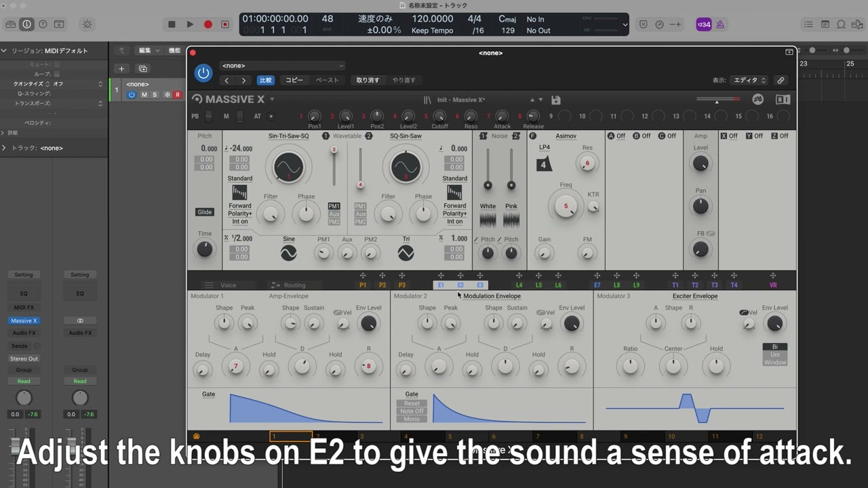Go to next plugin setting arrow

pos(243,80)
